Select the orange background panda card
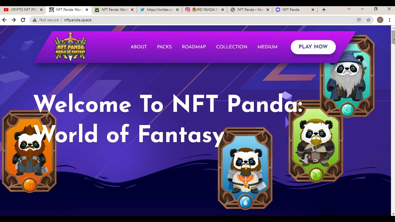This screenshot has width=395, height=222. pos(29,151)
